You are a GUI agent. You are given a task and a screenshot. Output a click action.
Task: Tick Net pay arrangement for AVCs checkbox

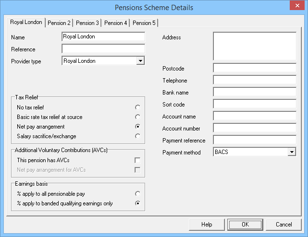[x=137, y=170]
